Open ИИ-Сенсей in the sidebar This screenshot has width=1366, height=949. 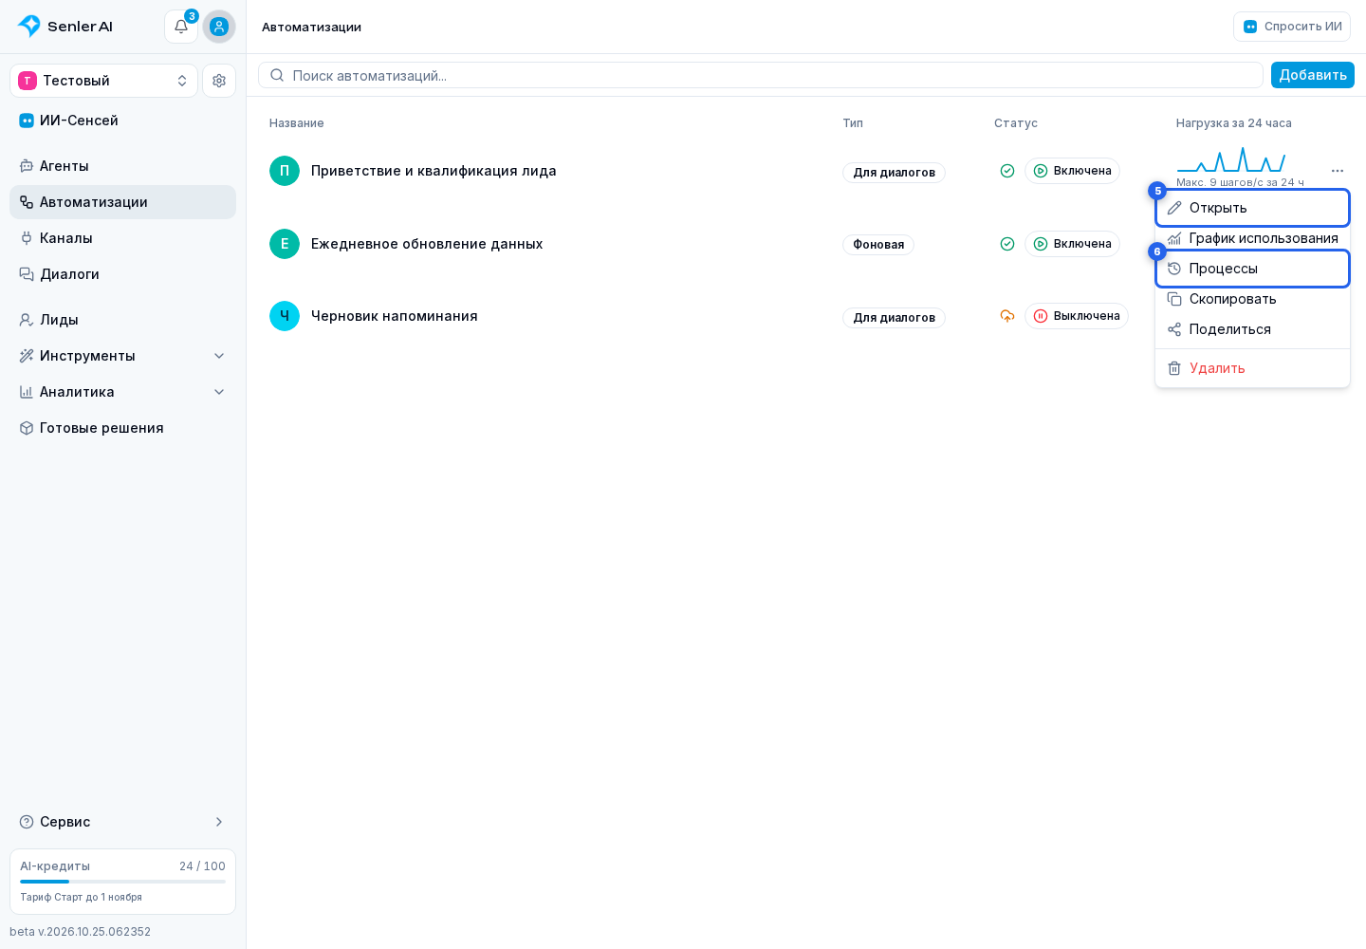pyautogui.click(x=122, y=121)
